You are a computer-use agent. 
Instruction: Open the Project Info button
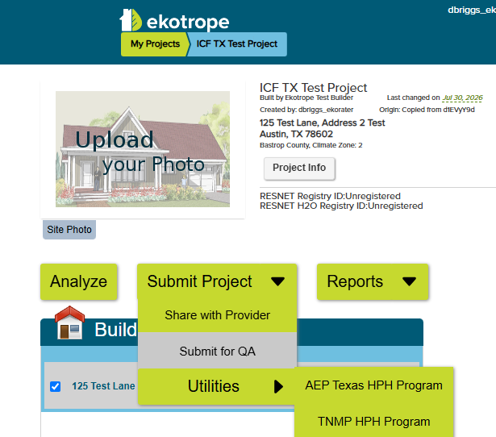pos(299,168)
